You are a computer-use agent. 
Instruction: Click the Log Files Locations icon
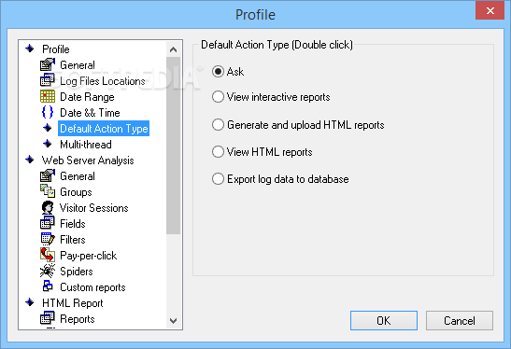pyautogui.click(x=48, y=80)
